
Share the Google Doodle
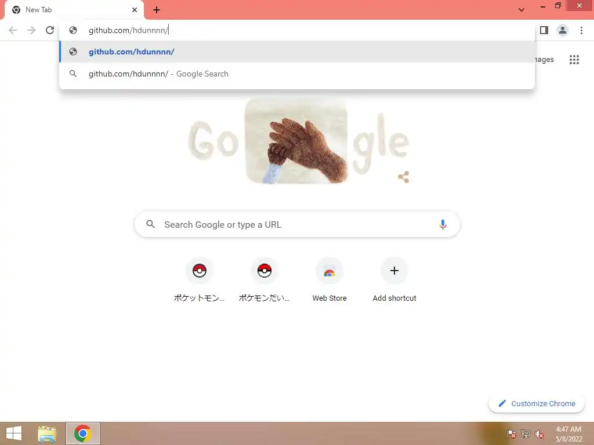click(x=404, y=177)
